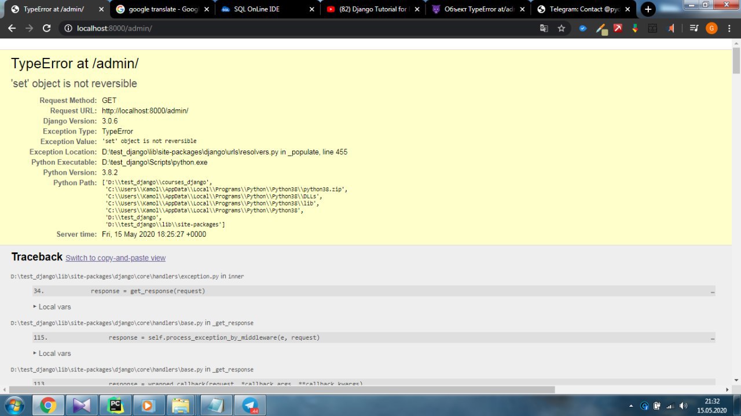Click the translate page icon in address bar
The width and height of the screenshot is (741, 416).
pyautogui.click(x=544, y=28)
